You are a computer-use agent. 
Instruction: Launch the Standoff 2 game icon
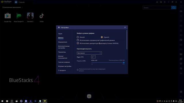[30, 16]
